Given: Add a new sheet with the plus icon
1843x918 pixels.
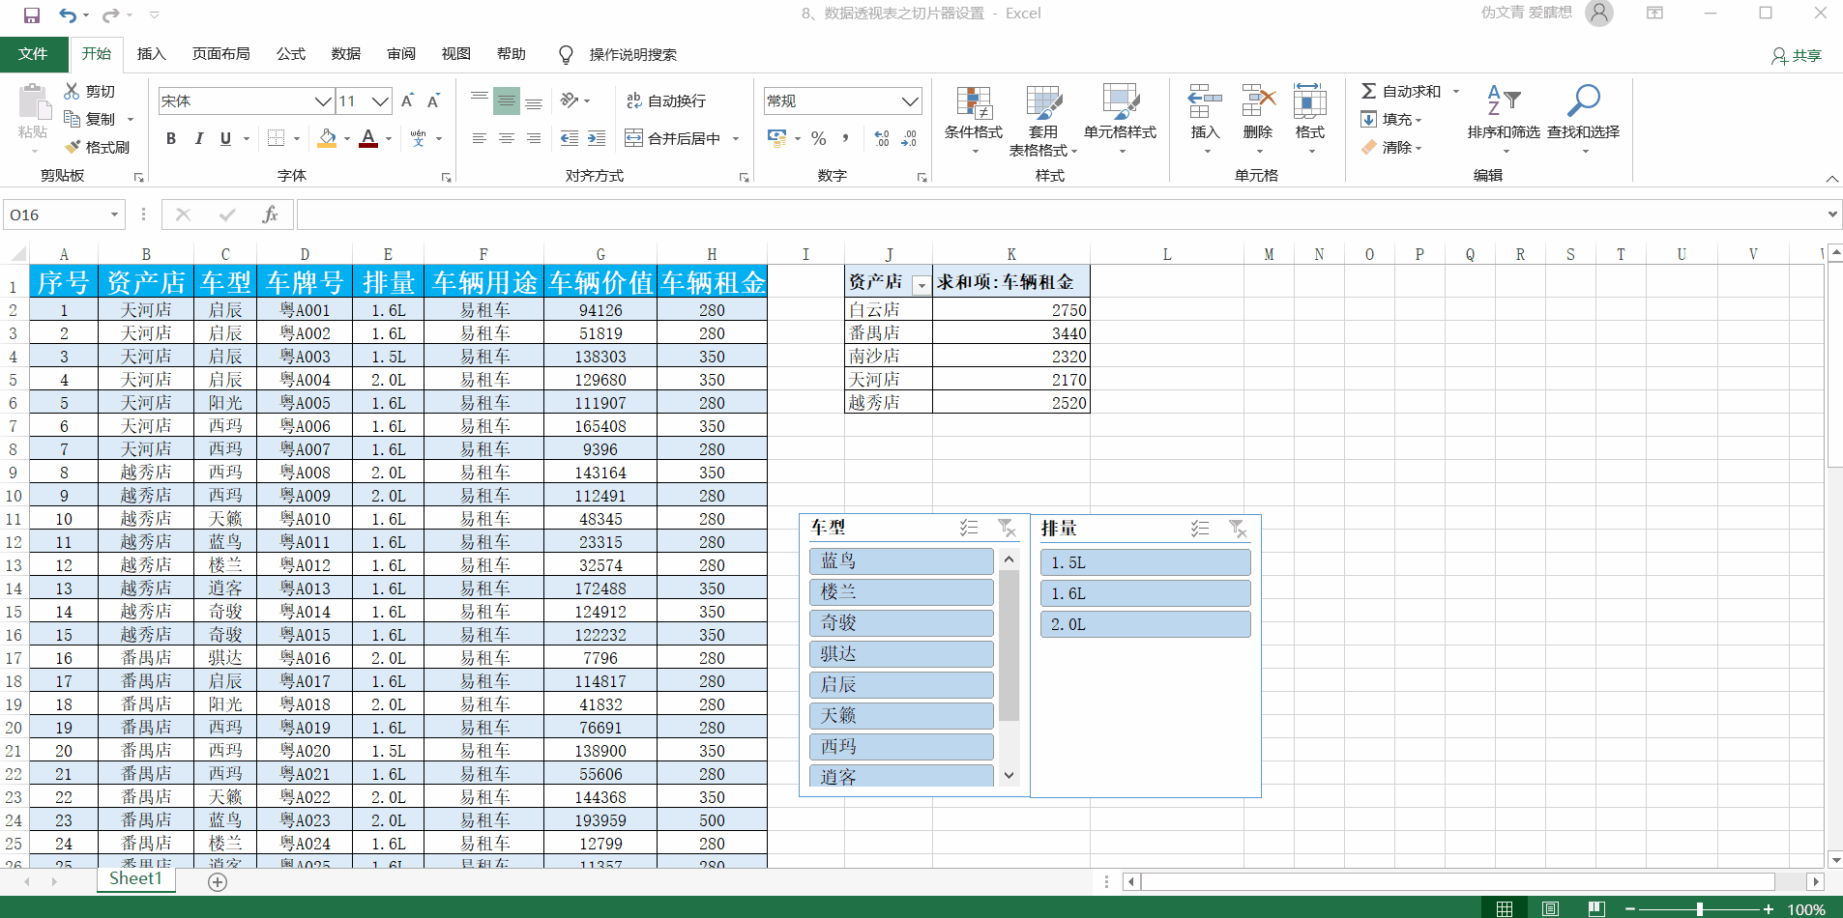Looking at the screenshot, I should coord(218,881).
